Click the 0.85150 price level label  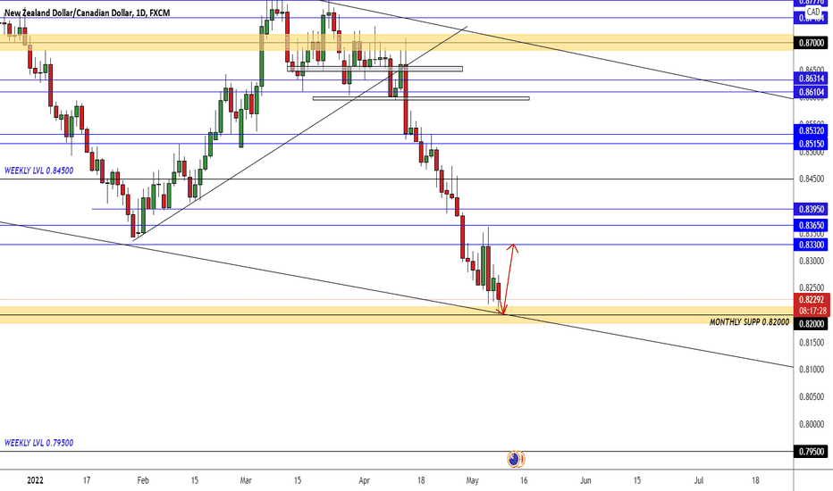[811, 144]
